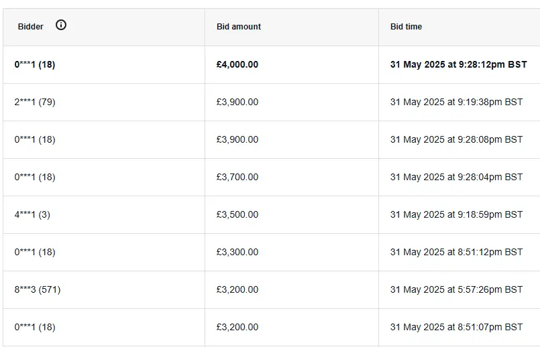Click the 8:51:12pm BST bid time

click(x=456, y=253)
